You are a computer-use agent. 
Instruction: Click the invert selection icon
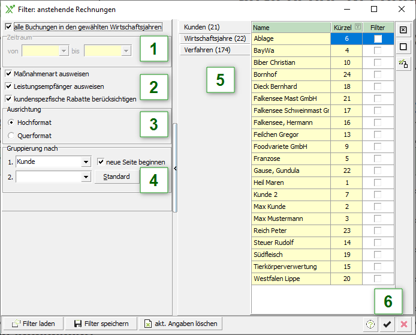click(404, 63)
